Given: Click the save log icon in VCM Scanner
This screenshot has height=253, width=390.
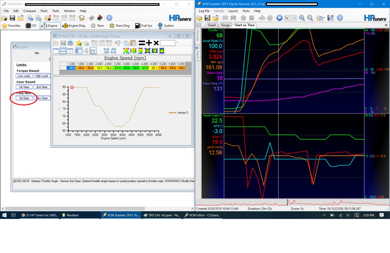Looking at the screenshot, I should coord(207,18).
